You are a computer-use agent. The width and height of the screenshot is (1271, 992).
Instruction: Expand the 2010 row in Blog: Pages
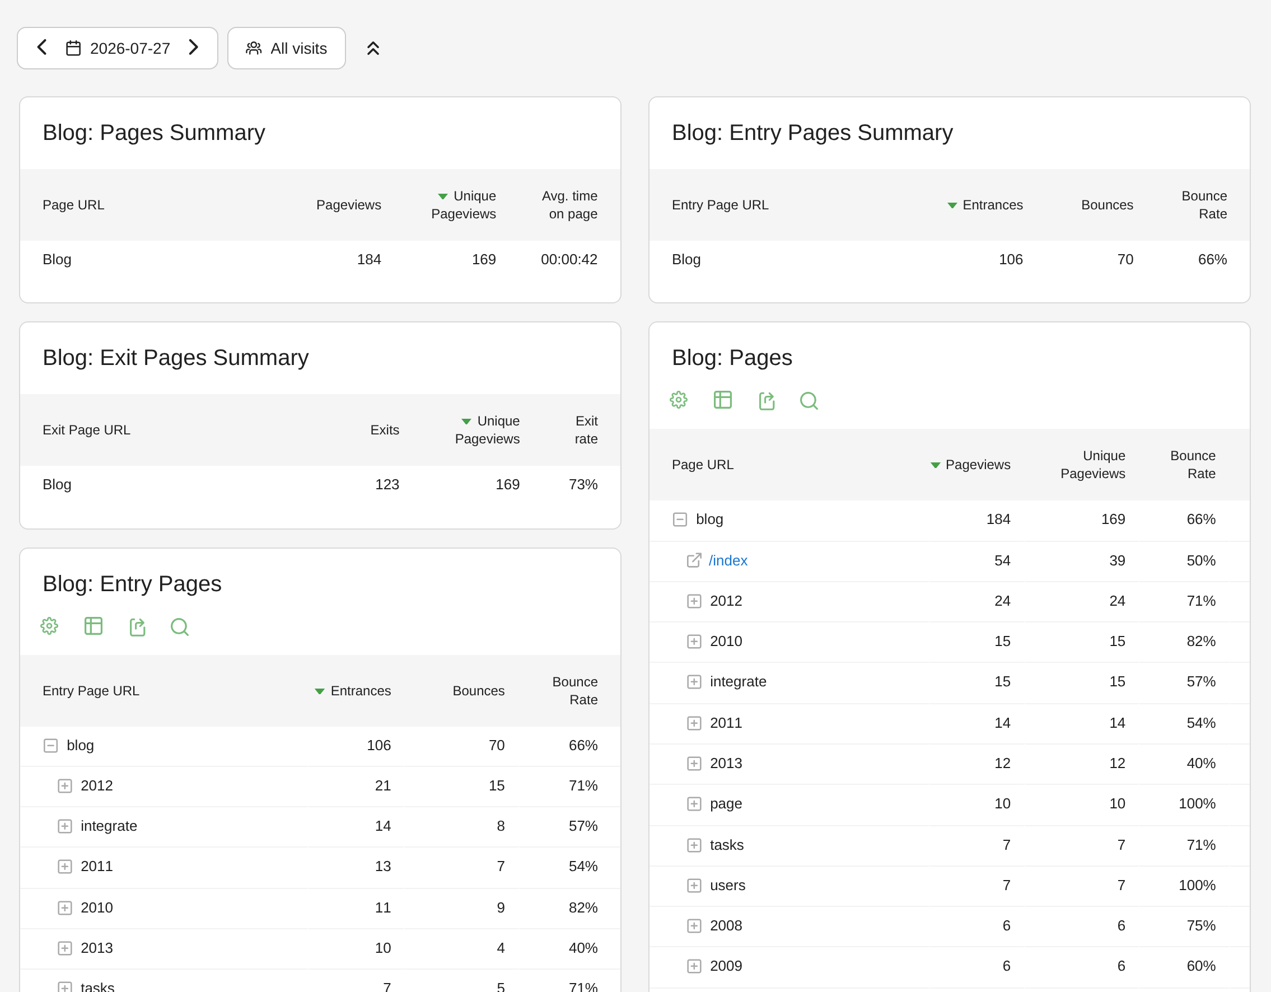[x=694, y=641]
